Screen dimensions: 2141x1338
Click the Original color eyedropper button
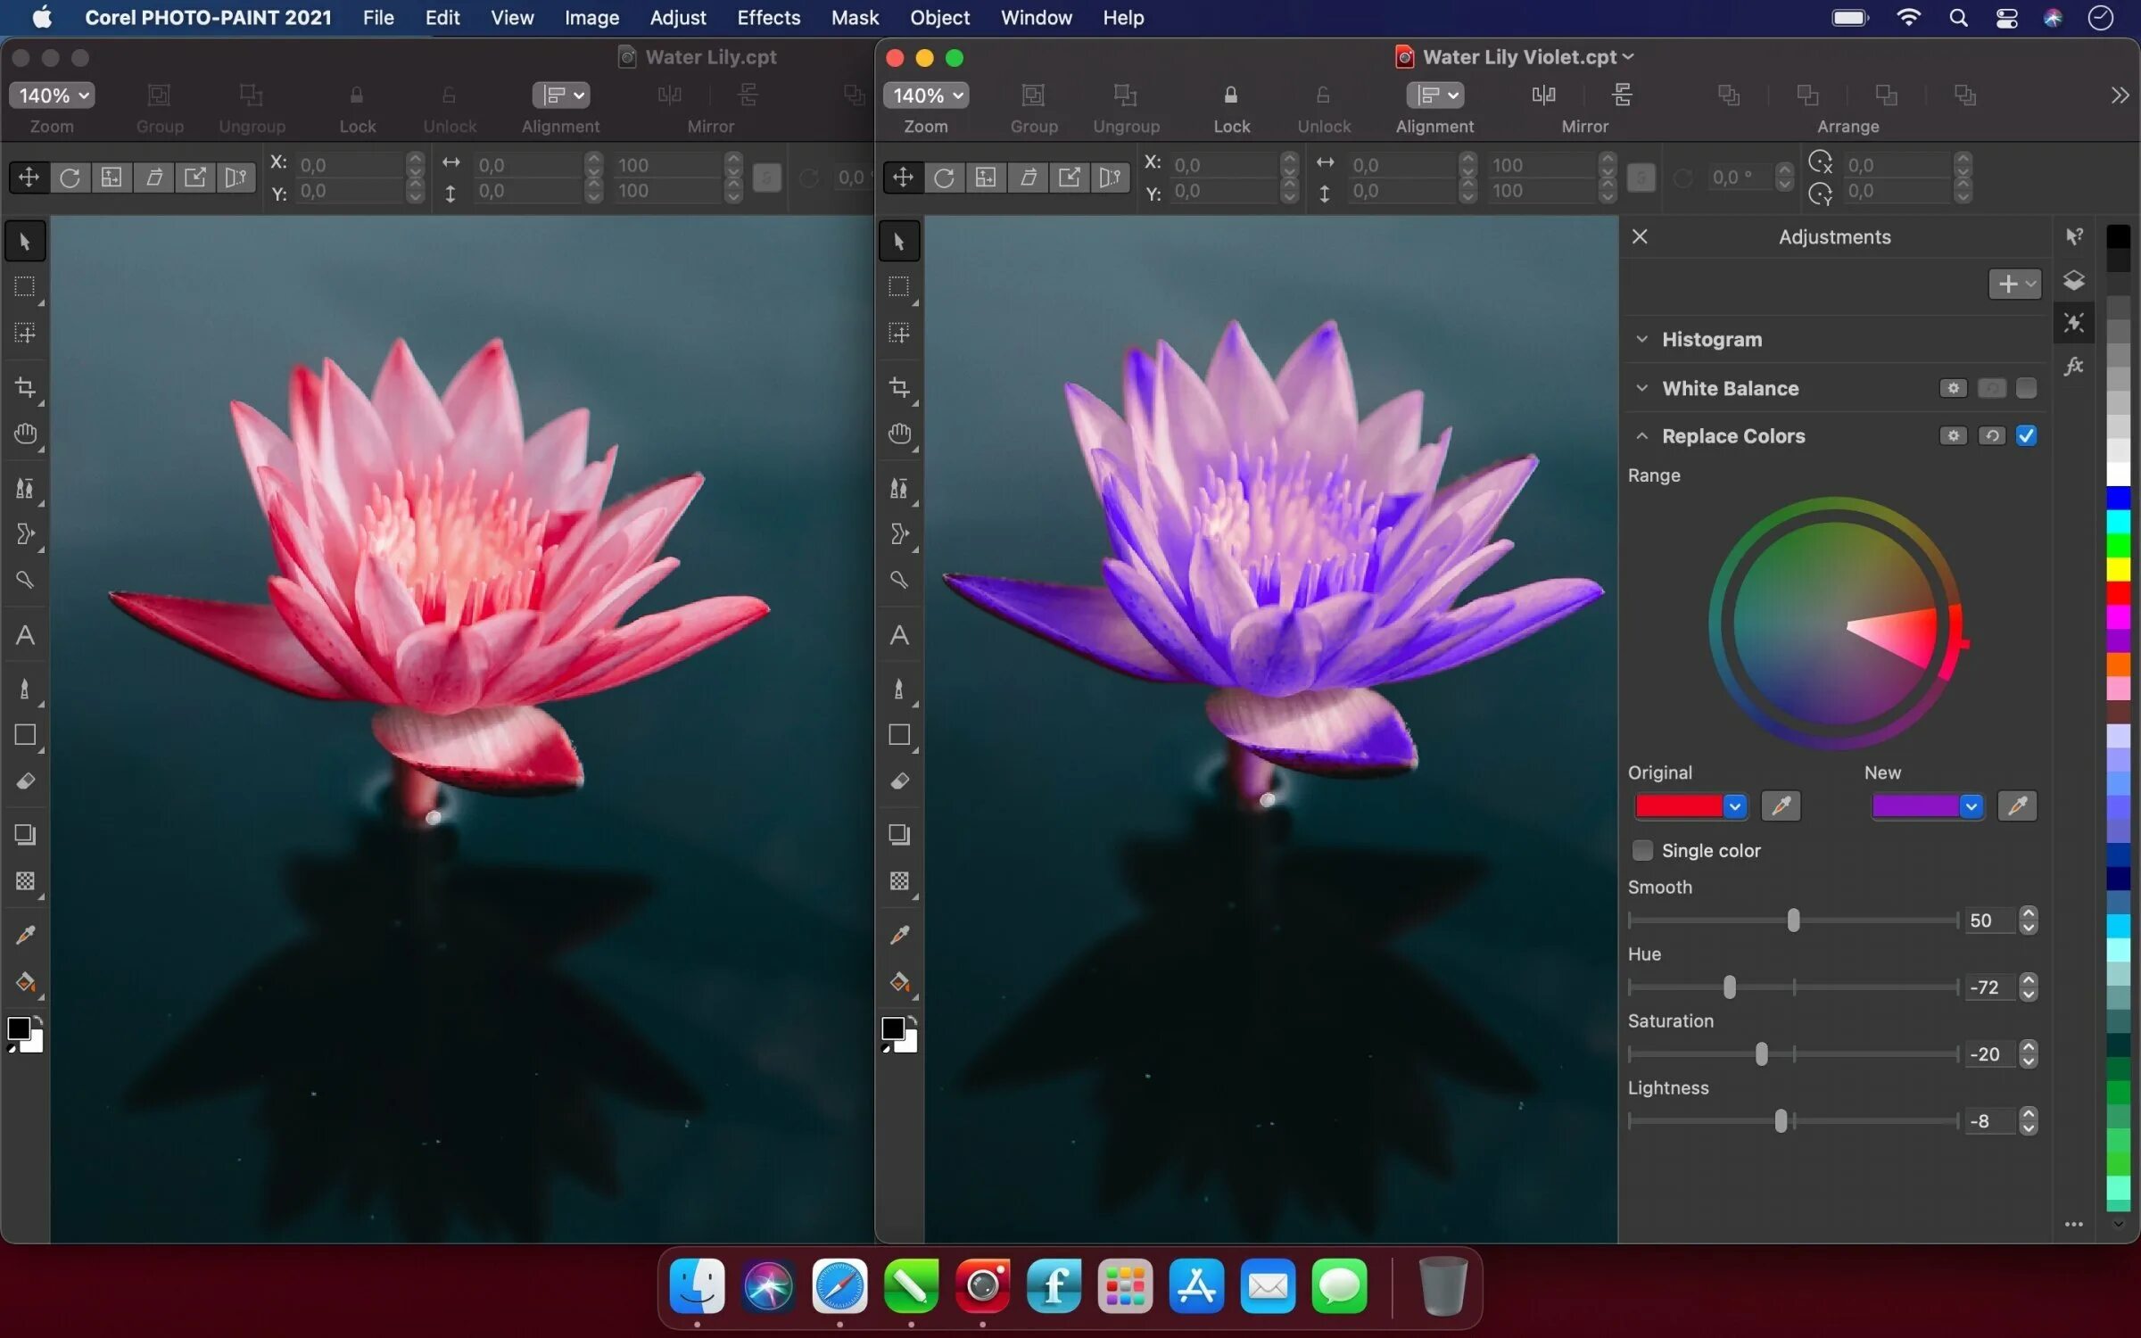pyautogui.click(x=1781, y=805)
